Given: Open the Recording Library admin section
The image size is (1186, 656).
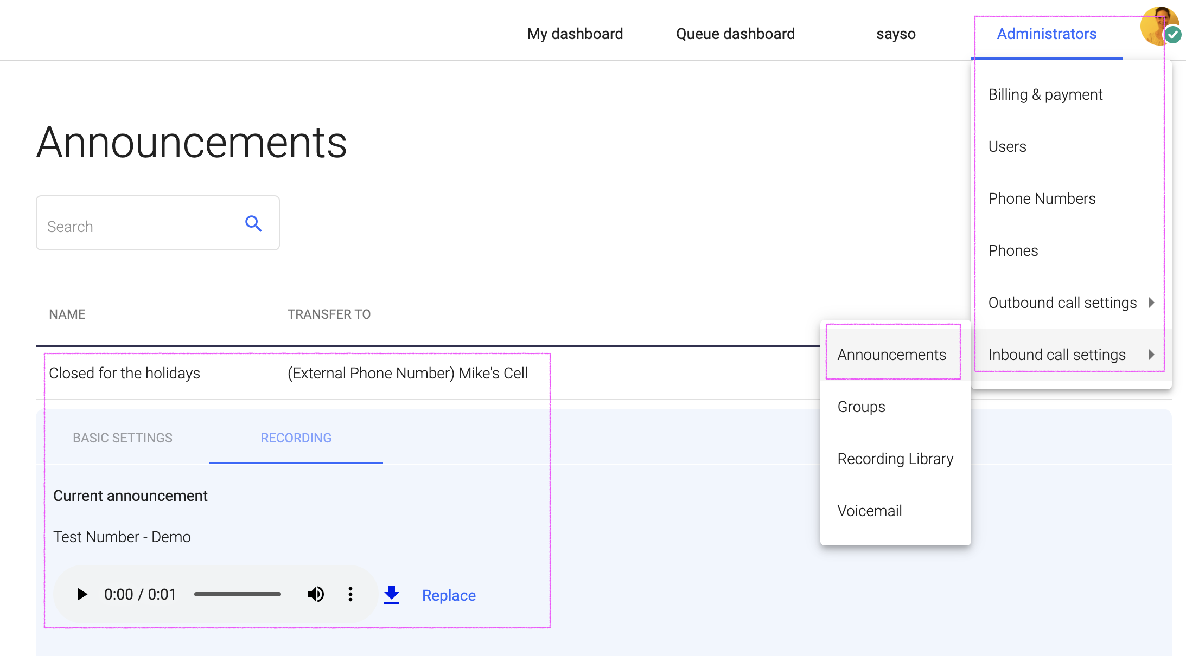Looking at the screenshot, I should tap(895, 458).
